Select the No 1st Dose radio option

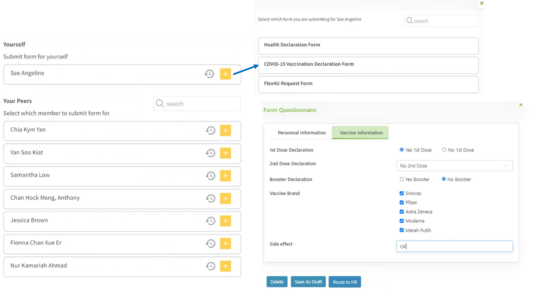coord(444,150)
